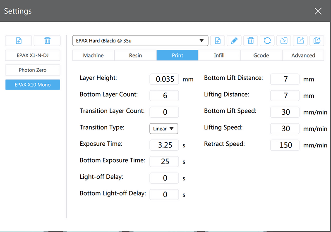Edit the Retract Speed value 150
The image size is (331, 232).
285,145
